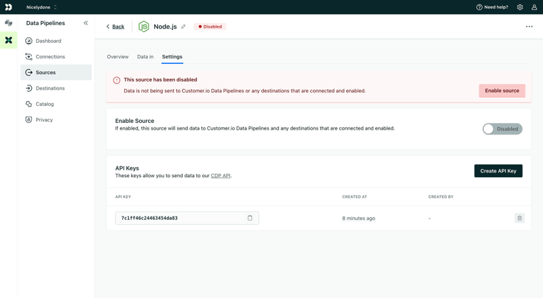Collapse the Data Pipelines sidebar
This screenshot has height=298, width=543.
(86, 23)
